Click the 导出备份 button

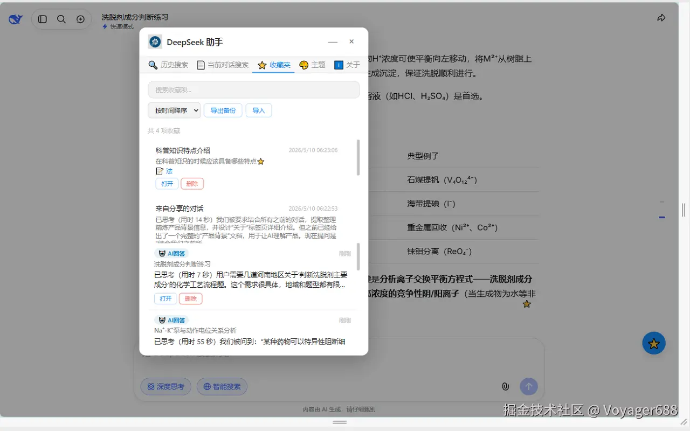coord(223,110)
